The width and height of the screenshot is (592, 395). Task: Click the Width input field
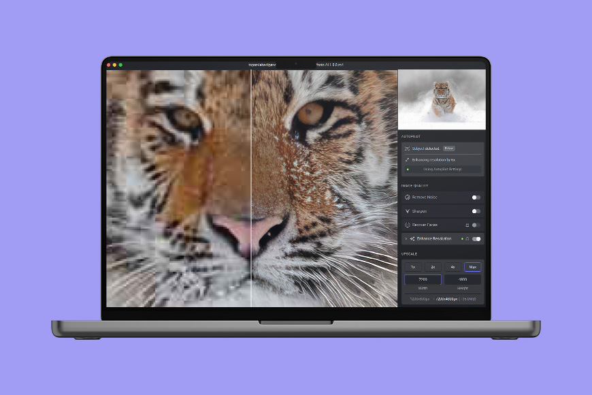[423, 280]
